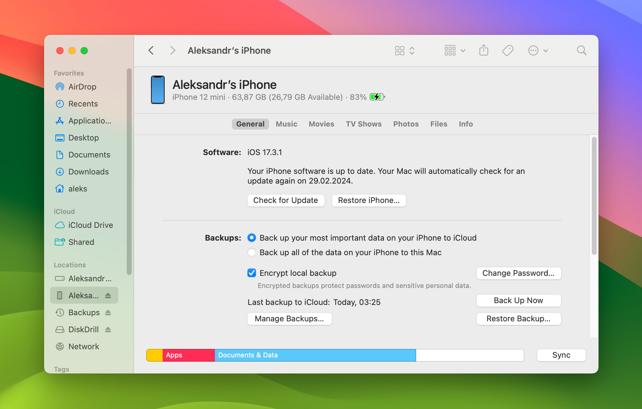Viewport: 642px width, 409px height.
Task: Select the Aleksandr… disk under Locations
Action: click(x=84, y=279)
